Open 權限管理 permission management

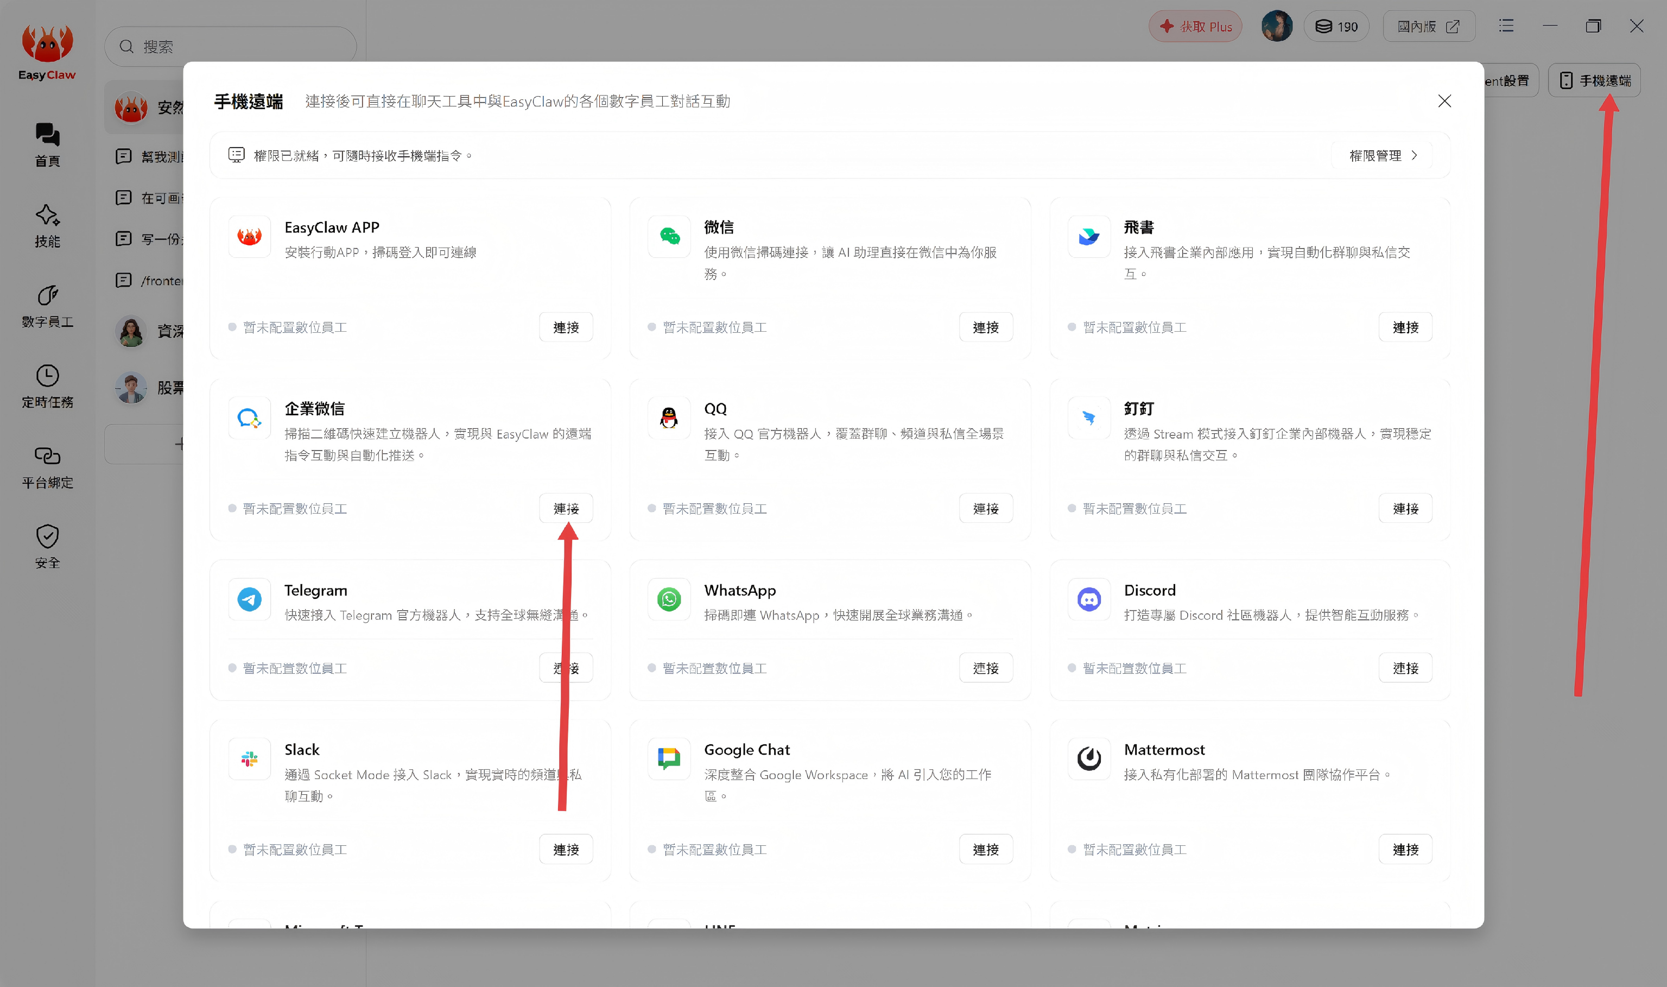click(1383, 156)
